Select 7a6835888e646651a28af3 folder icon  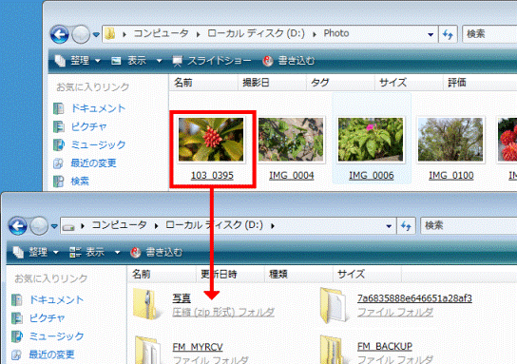(334, 305)
